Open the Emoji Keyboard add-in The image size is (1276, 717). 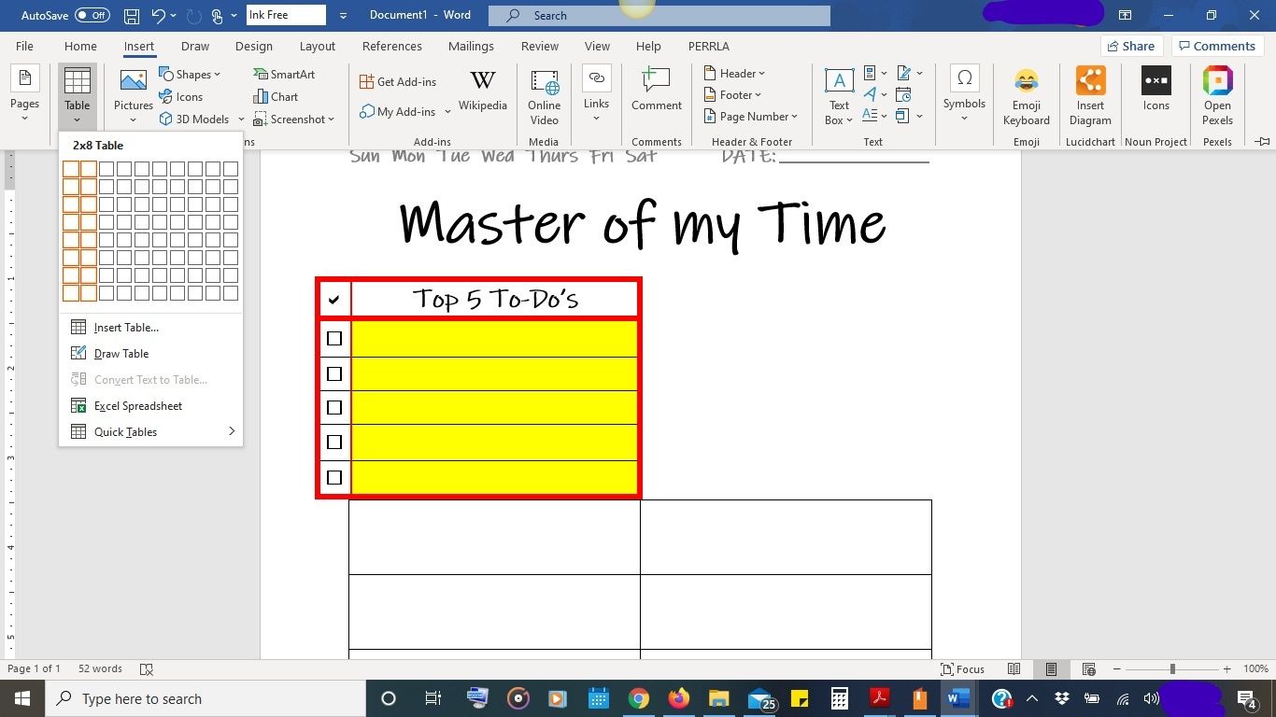(1026, 93)
